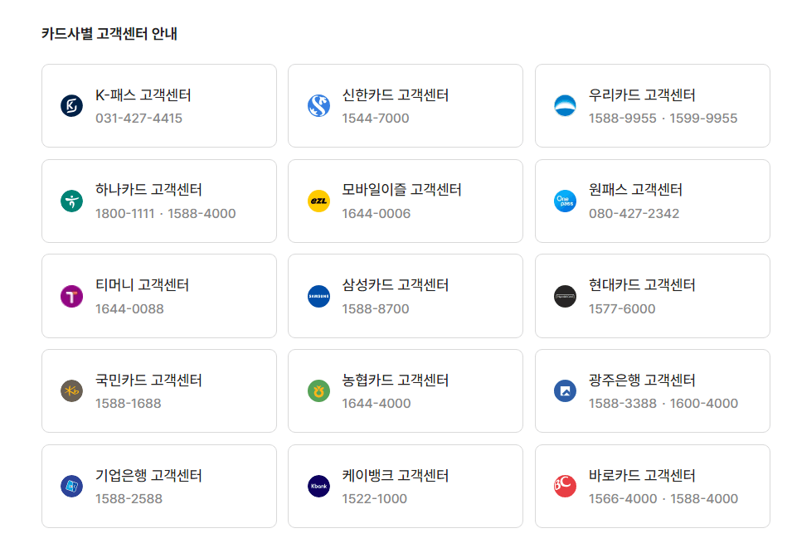Select the 현대카드 고객센터 card
Viewport: 792px width, 543px height.
click(652, 296)
